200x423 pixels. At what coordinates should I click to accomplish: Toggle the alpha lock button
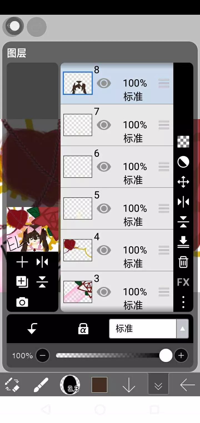[x=83, y=329]
